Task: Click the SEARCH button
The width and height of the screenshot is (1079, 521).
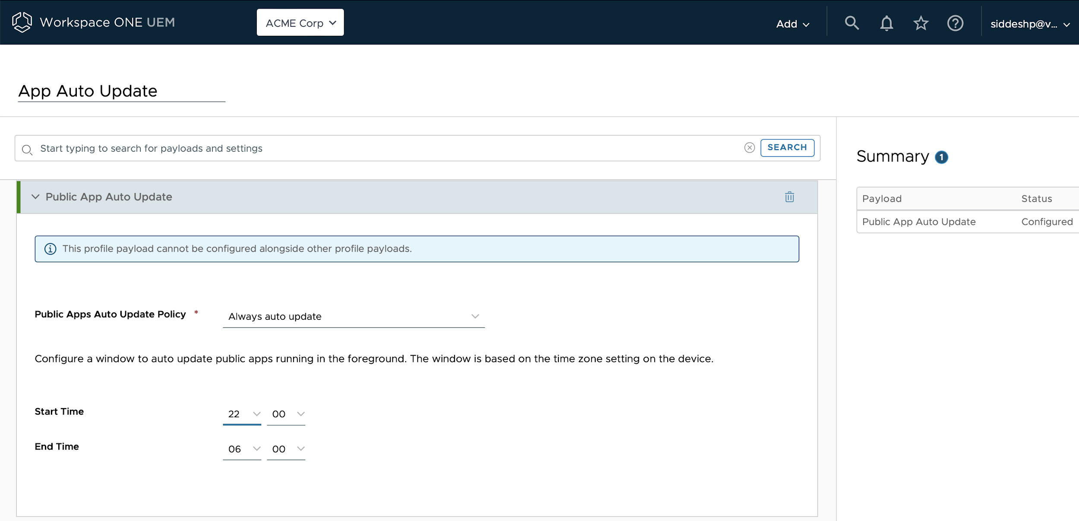Action: (787, 147)
